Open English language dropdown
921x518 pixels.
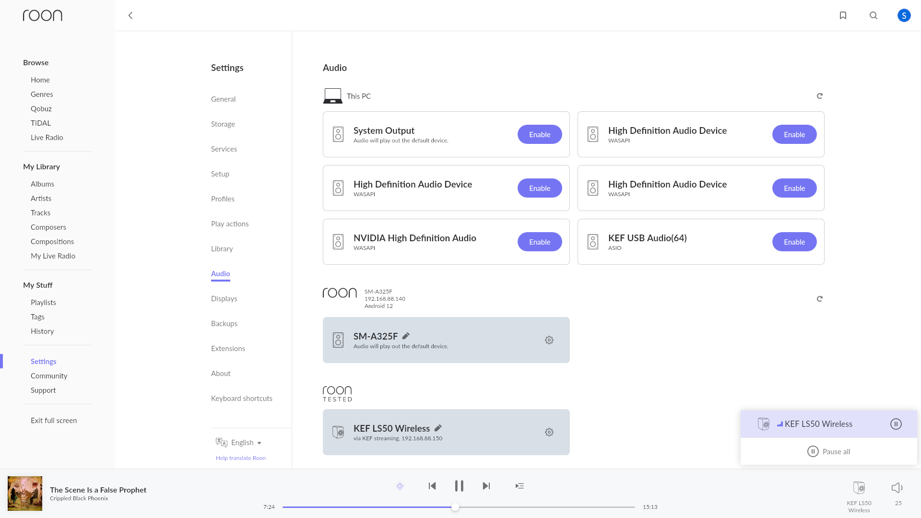click(247, 443)
